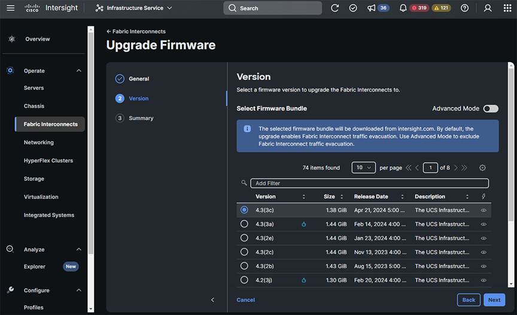Open Servers in the sidebar
Viewport: 517px width, 315px height.
point(34,88)
